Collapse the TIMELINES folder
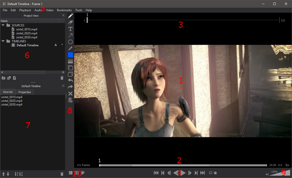Image resolution: width=292 pixels, height=178 pixels. click(3, 41)
